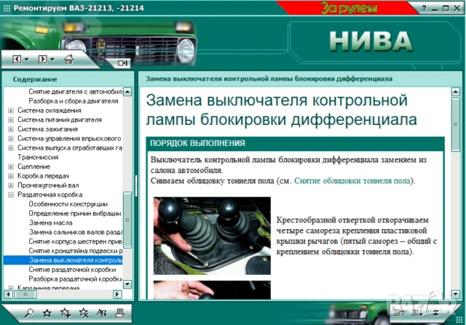Click the НИВА banner title

pyautogui.click(x=371, y=41)
